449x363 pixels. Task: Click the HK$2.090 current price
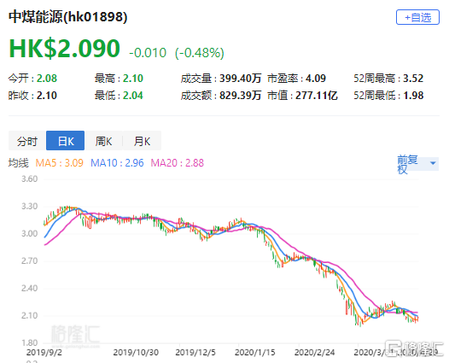64,48
